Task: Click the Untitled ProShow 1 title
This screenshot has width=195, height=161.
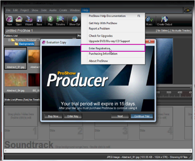Action: click(19, 30)
